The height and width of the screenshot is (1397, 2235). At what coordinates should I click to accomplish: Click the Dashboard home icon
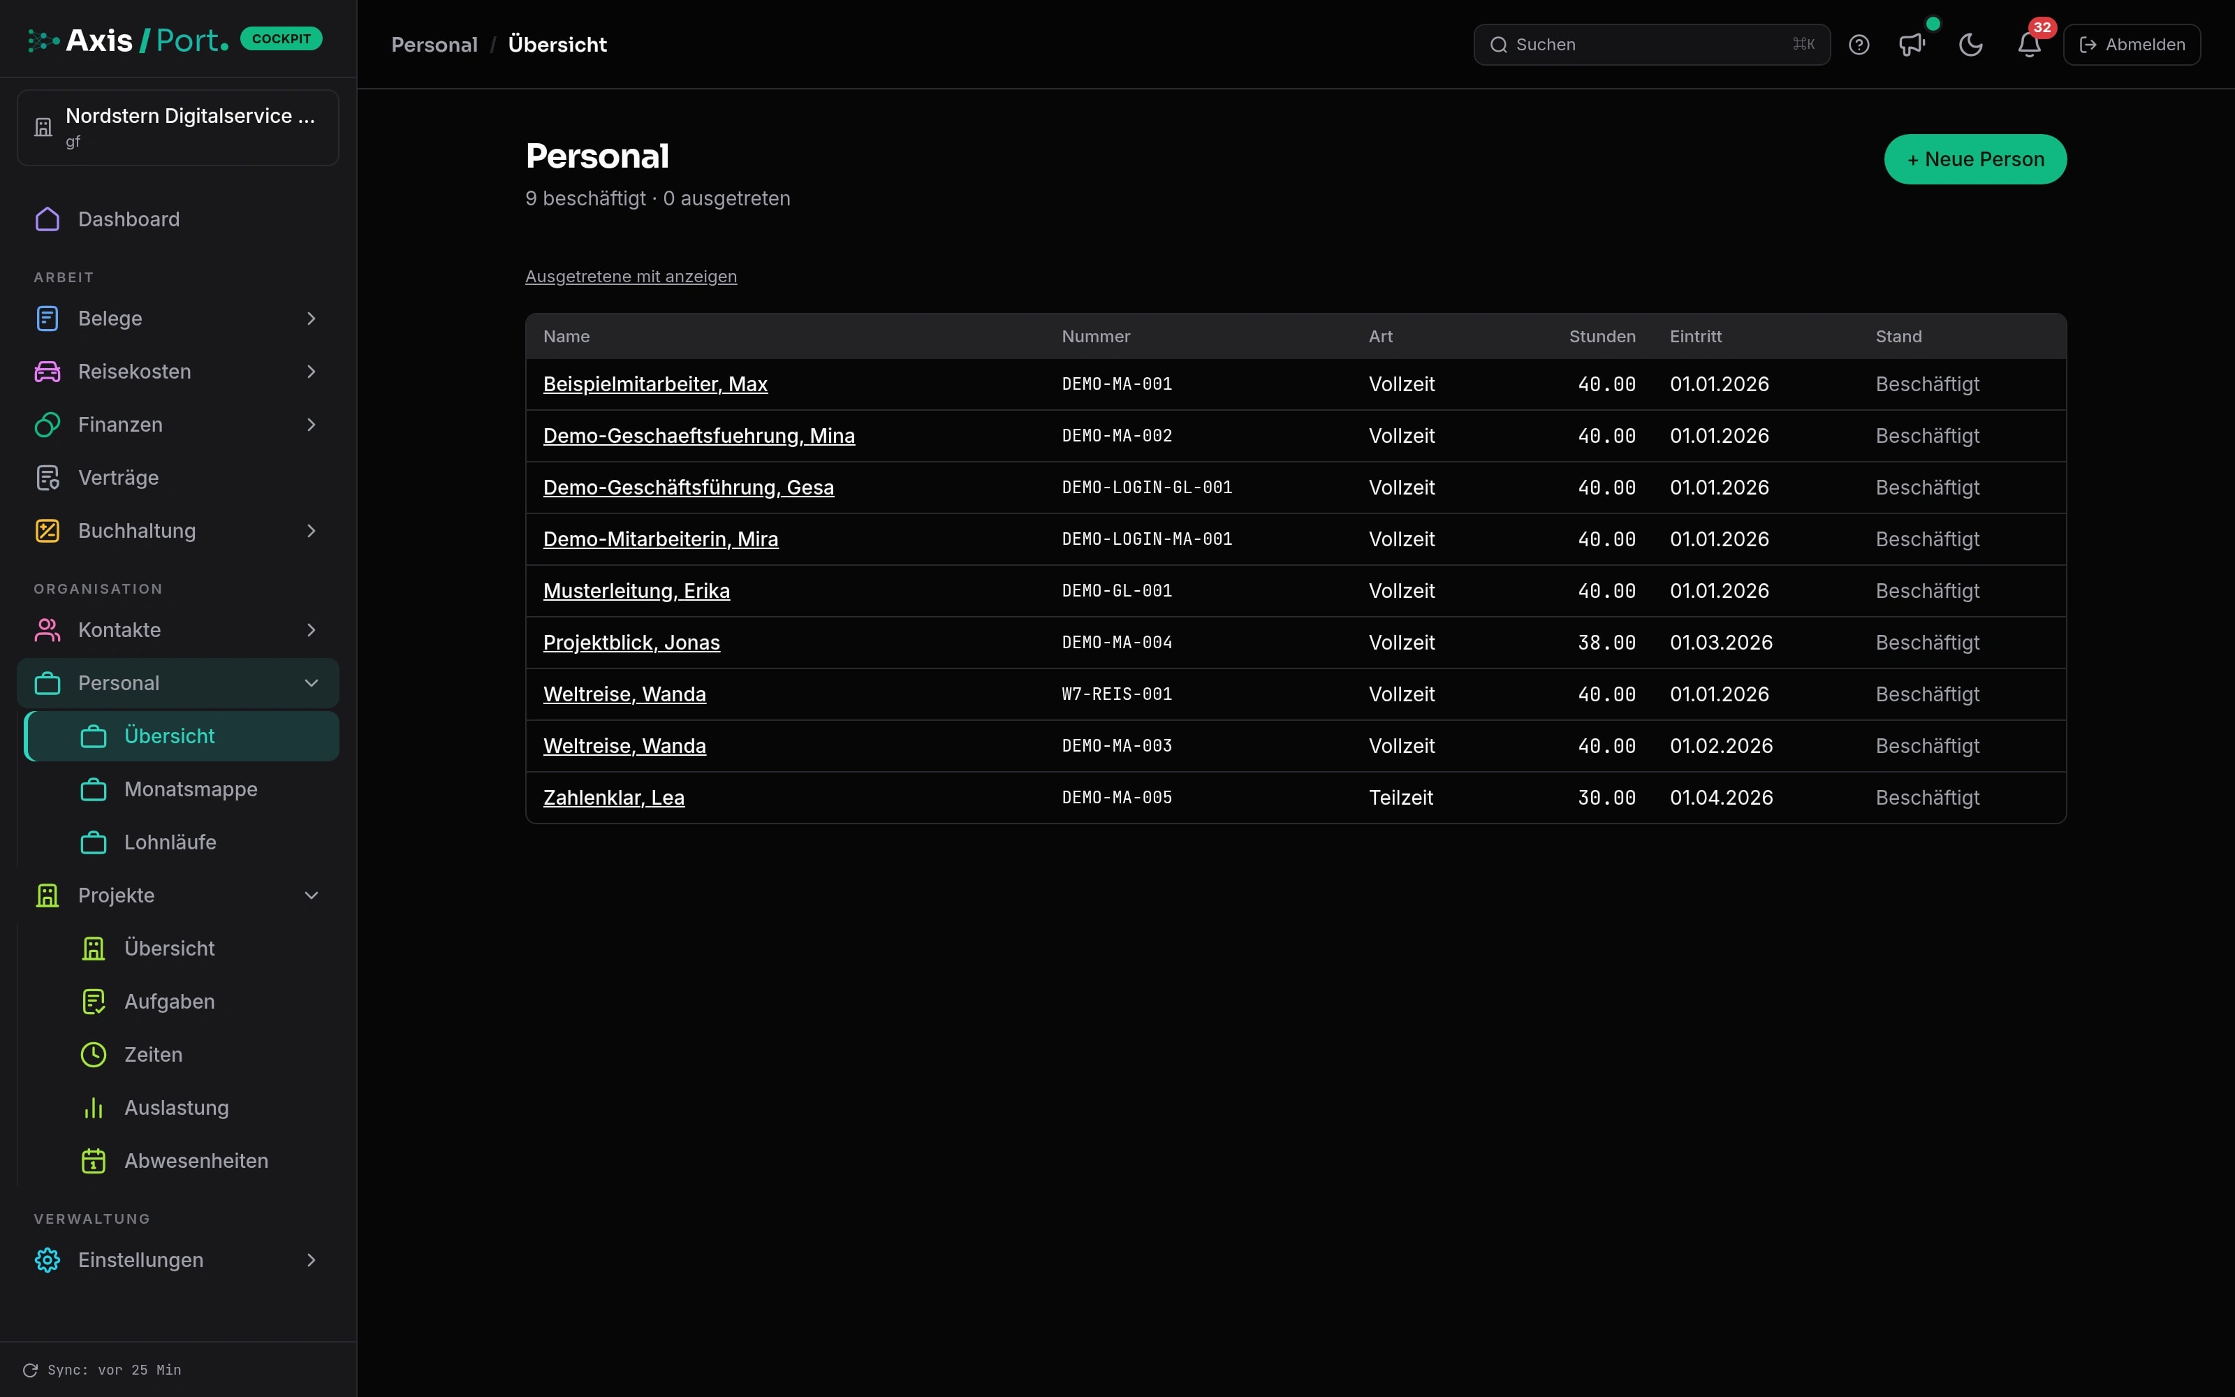(47, 219)
